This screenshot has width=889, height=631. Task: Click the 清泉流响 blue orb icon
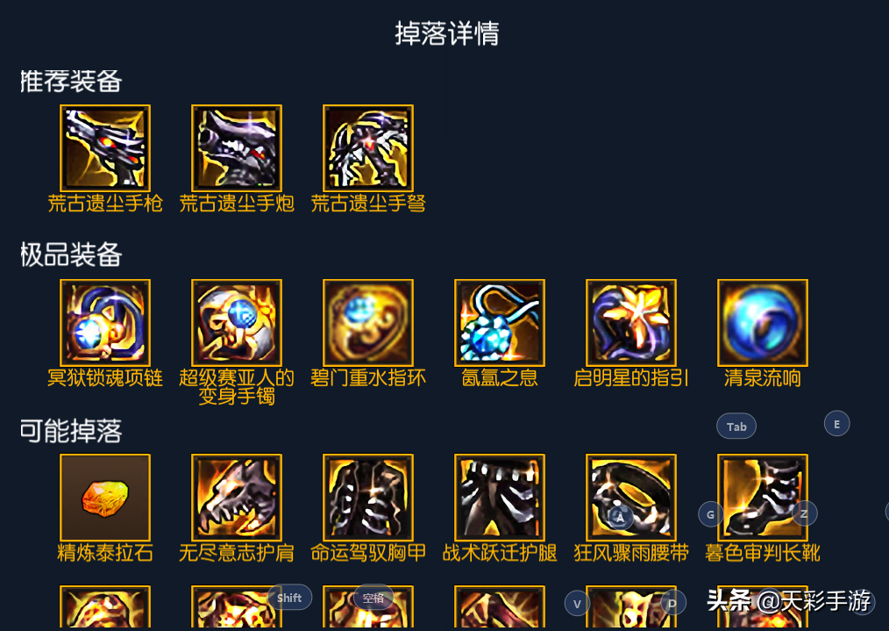pos(763,323)
